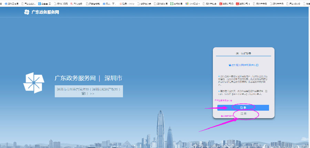Open the Baidu paw-icon bookmark

pyautogui.click(x=110, y=4)
